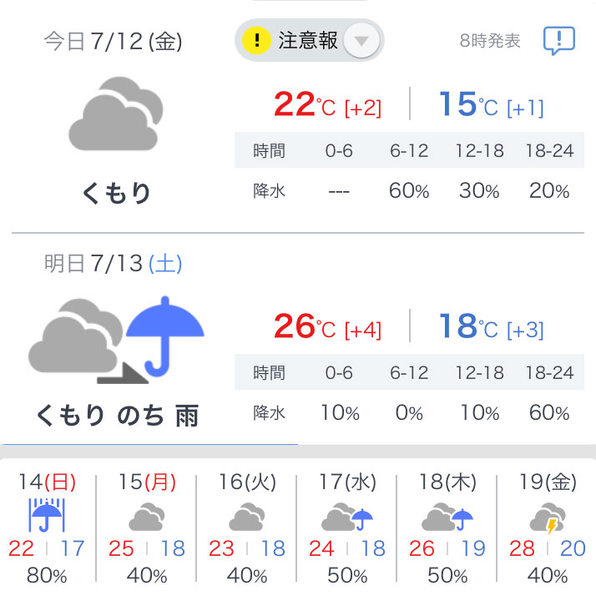Screen dimensions: 596x596
Task: Click today's cloudy weather icon
Action: click(116, 114)
